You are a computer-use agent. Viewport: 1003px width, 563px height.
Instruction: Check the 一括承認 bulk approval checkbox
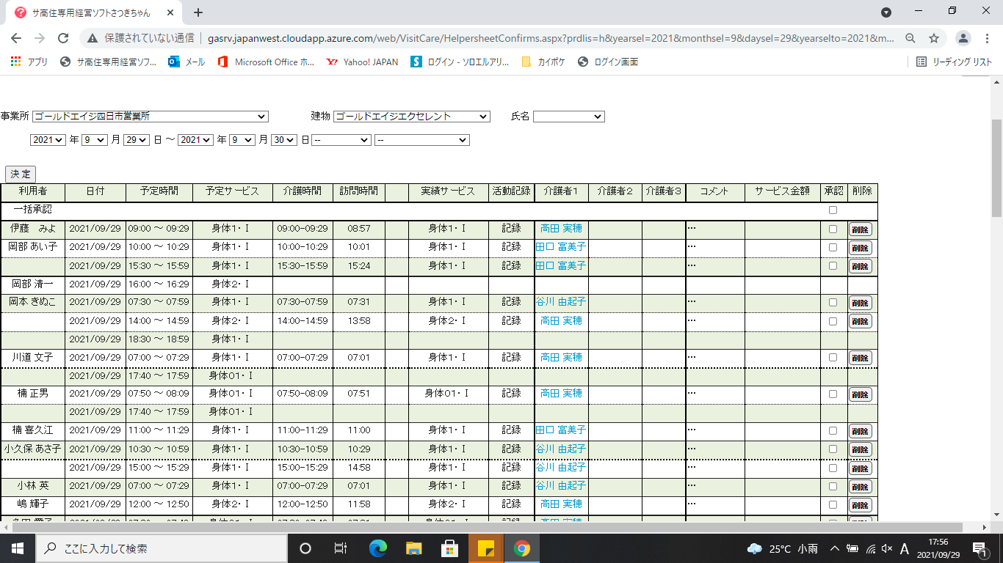[833, 210]
